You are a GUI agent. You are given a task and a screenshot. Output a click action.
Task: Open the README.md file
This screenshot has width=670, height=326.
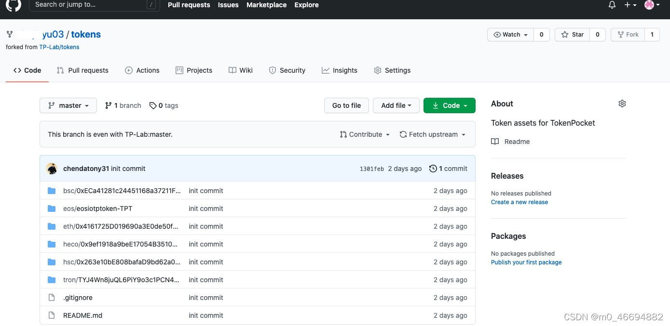point(82,315)
